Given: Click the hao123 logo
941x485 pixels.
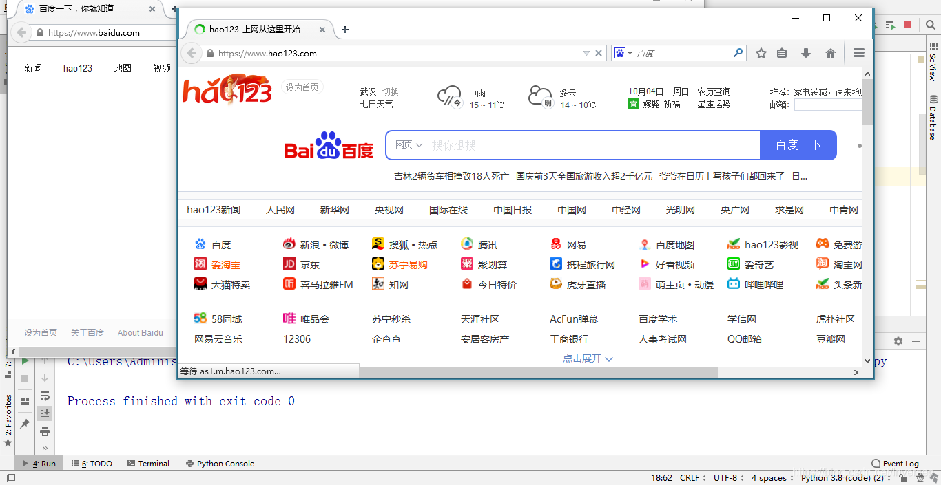Looking at the screenshot, I should pyautogui.click(x=227, y=89).
